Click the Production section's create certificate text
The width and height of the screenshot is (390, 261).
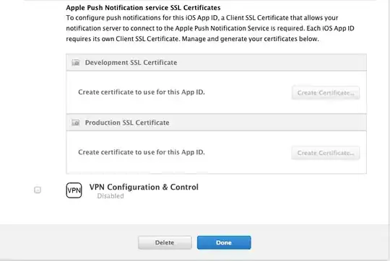(142, 152)
